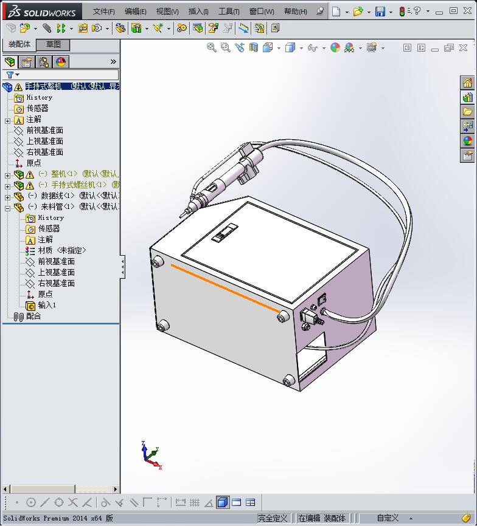Open the View Settings dropdown arrow
477x526 pixels.
(383, 49)
